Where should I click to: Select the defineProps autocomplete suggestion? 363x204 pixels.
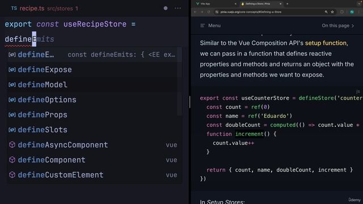click(95, 114)
